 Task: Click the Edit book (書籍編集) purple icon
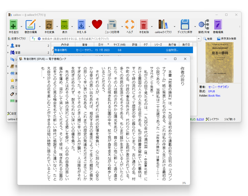tap(218, 24)
